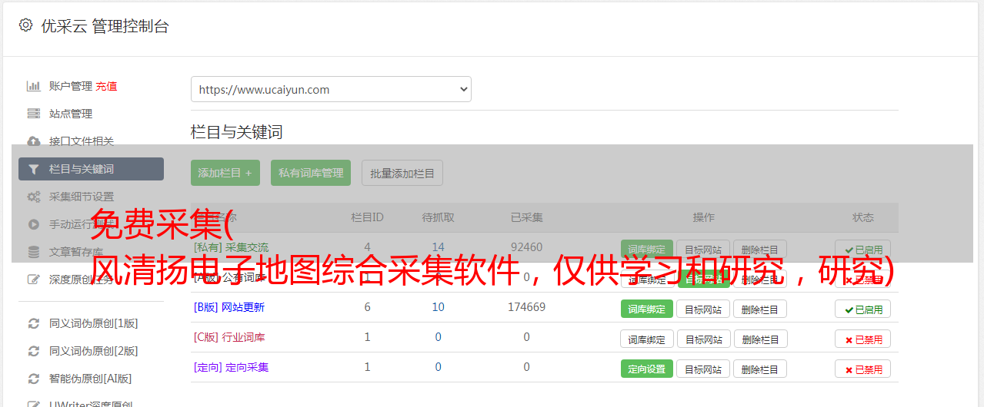Click 删除栏目 in the 网站更新 row
The height and width of the screenshot is (407, 984).
pyautogui.click(x=760, y=309)
